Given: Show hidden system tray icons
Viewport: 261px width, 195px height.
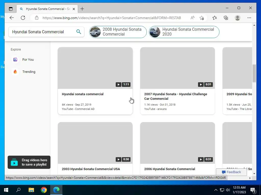Looking at the screenshot, I should pyautogui.click(x=216, y=190).
